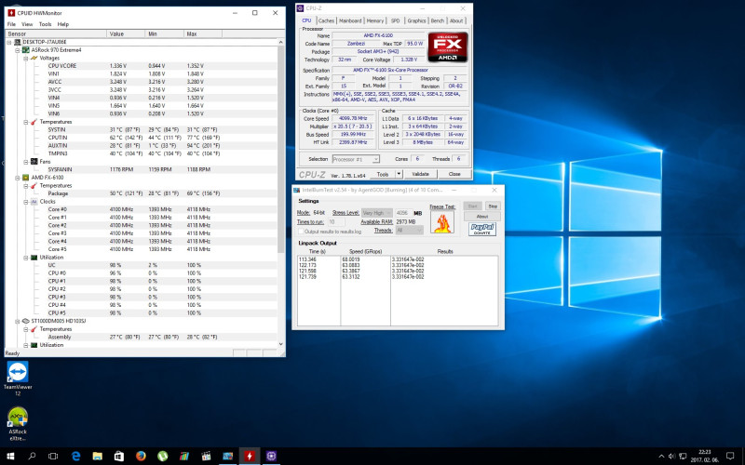Click the Sensor column header in HWMonitor

[x=56, y=34]
